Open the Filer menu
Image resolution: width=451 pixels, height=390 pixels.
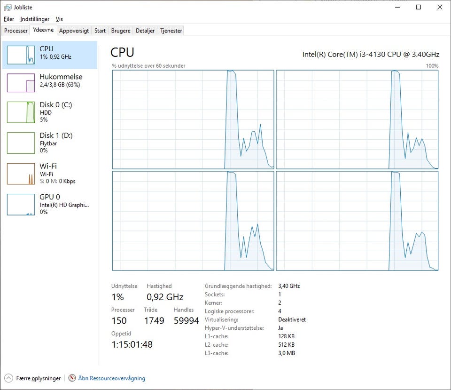click(9, 19)
